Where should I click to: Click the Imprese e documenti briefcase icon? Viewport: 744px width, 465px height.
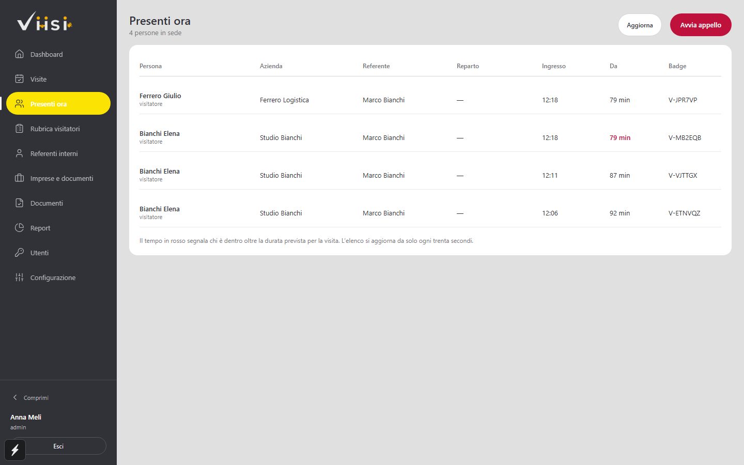[19, 178]
